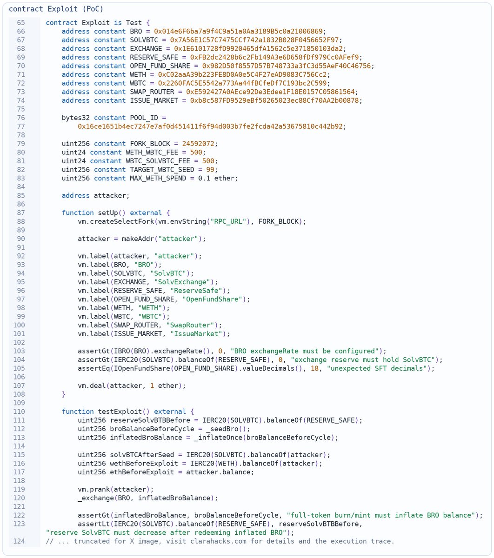Click the "address attacker;" declaration
Viewport: 494px width, 558px height.
(95, 196)
